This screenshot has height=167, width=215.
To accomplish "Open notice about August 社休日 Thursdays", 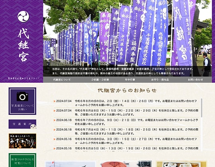I will [137, 113].
